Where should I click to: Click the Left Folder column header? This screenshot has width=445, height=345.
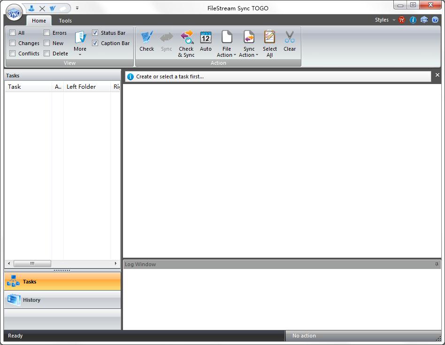pos(87,86)
